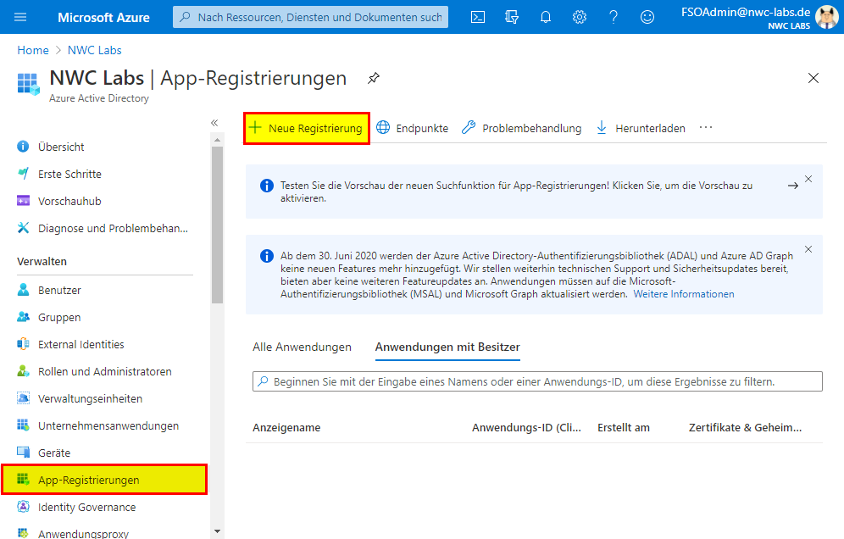Open the Weitere Informationen link
The image size is (844, 539).
[684, 294]
